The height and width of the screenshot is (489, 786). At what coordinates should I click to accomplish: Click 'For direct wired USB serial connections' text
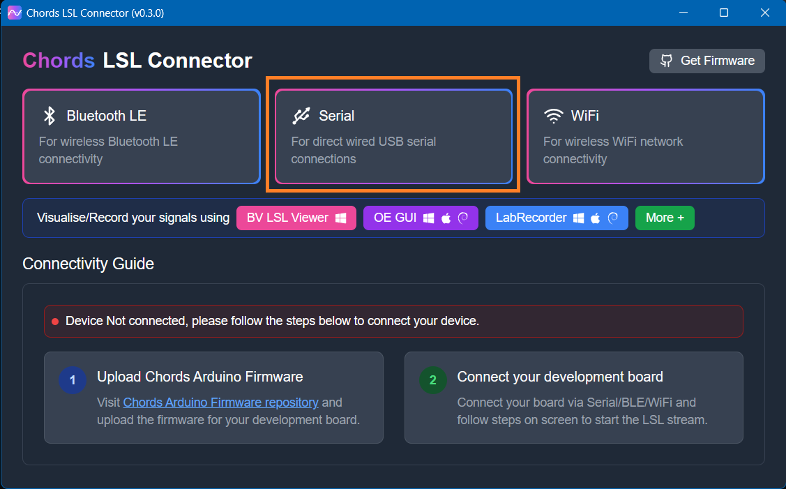363,150
